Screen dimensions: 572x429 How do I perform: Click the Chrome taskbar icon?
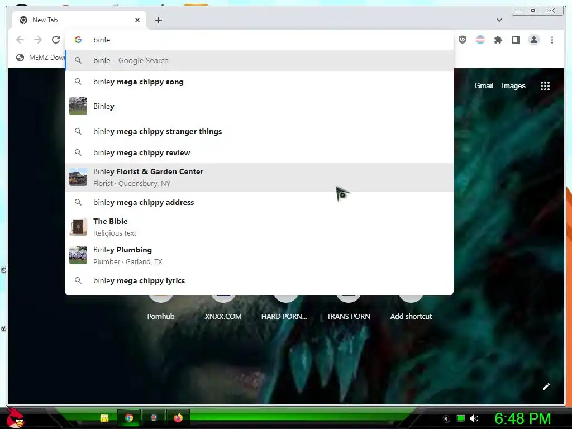click(129, 418)
